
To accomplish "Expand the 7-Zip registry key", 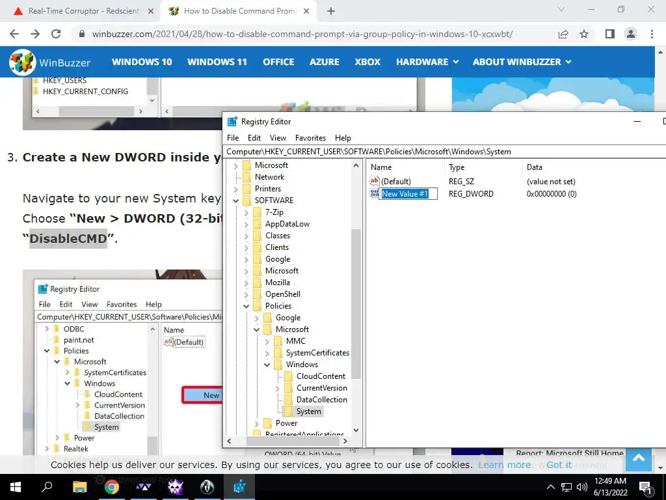I will 246,212.
